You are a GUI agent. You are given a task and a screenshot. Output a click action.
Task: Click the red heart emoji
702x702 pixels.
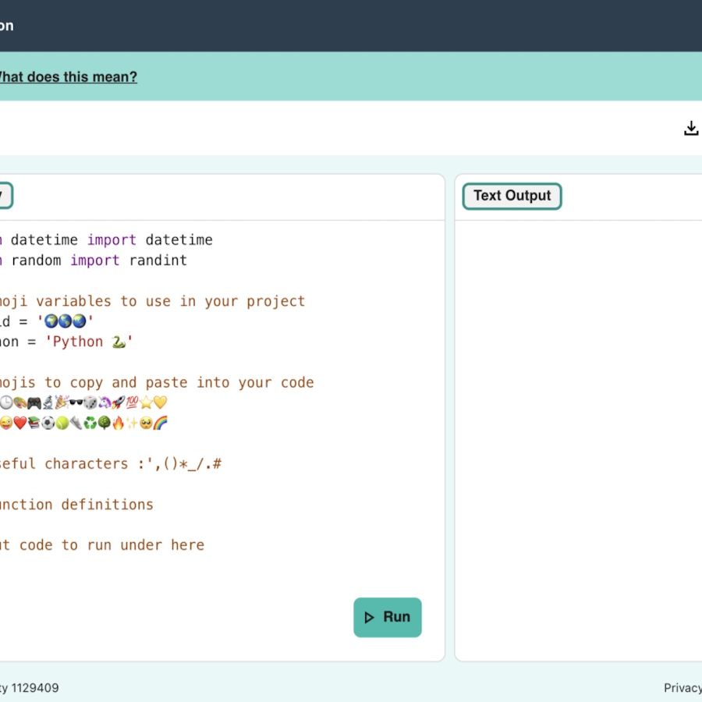point(20,423)
